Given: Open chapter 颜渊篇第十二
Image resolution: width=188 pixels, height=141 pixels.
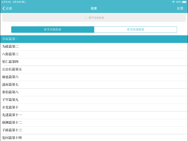Looking at the screenshot, I should click(94, 123).
